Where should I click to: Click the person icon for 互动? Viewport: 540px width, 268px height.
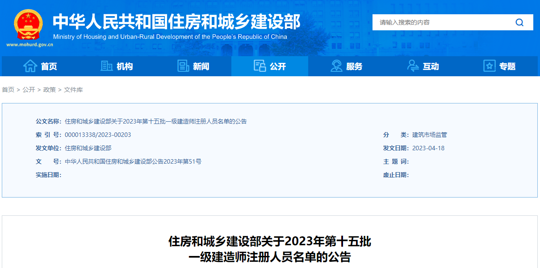point(413,66)
